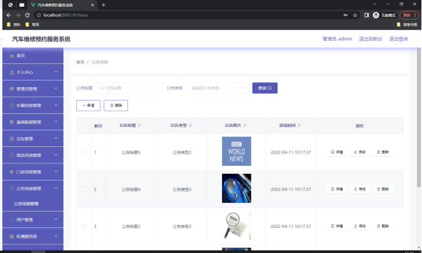Click the edit pencil icon in row 公告标题4

(x=356, y=189)
